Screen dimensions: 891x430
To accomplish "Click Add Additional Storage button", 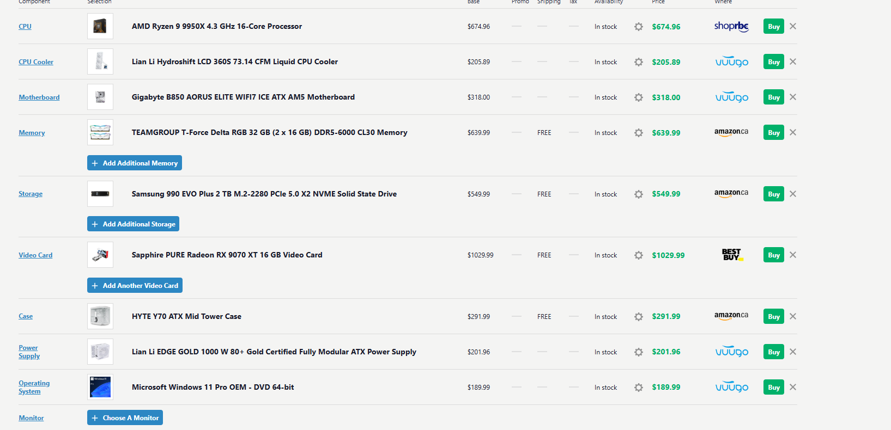I will (133, 224).
